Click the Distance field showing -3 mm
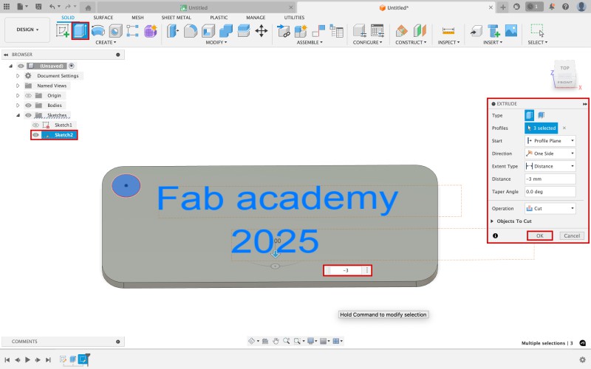This screenshot has height=369, width=591. [x=550, y=179]
